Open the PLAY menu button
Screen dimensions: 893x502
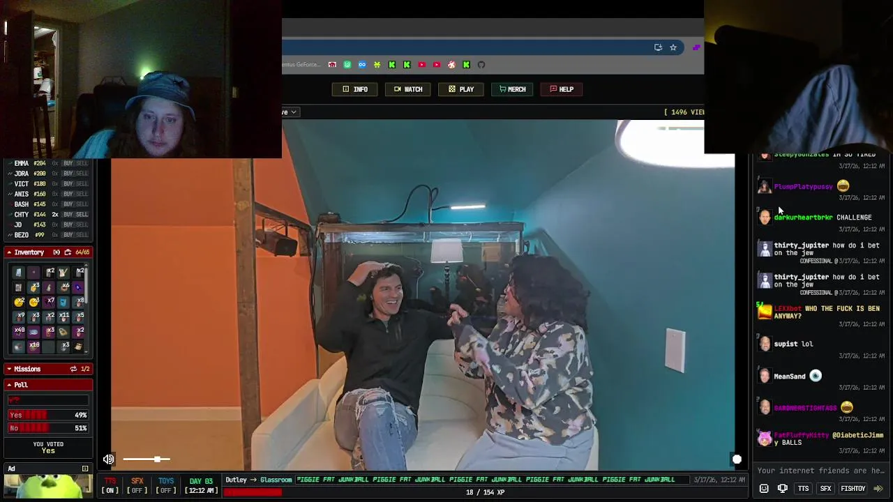pyautogui.click(x=460, y=89)
